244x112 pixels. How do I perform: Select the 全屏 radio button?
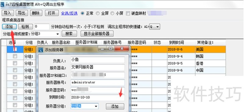pos(98,13)
